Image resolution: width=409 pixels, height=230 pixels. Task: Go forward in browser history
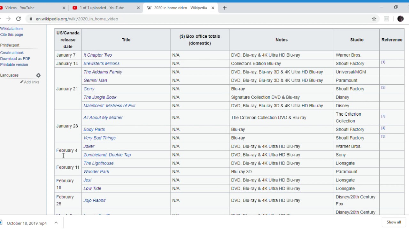click(8, 19)
